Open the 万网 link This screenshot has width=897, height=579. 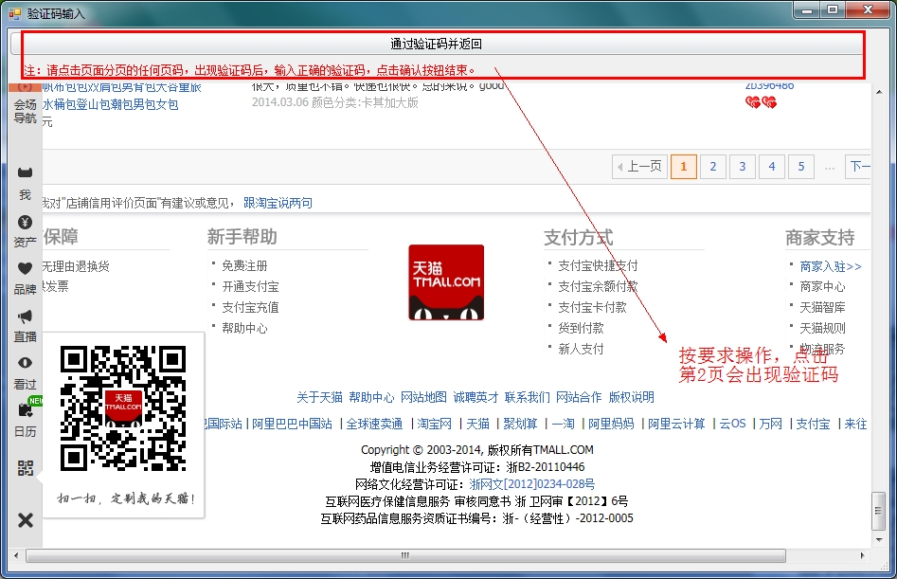[771, 424]
